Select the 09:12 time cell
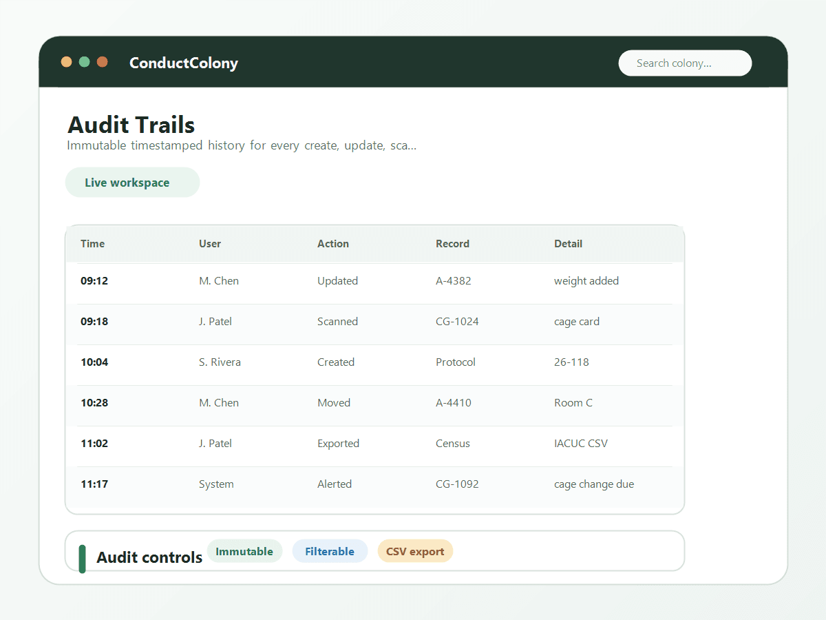826x620 pixels. [x=94, y=281]
